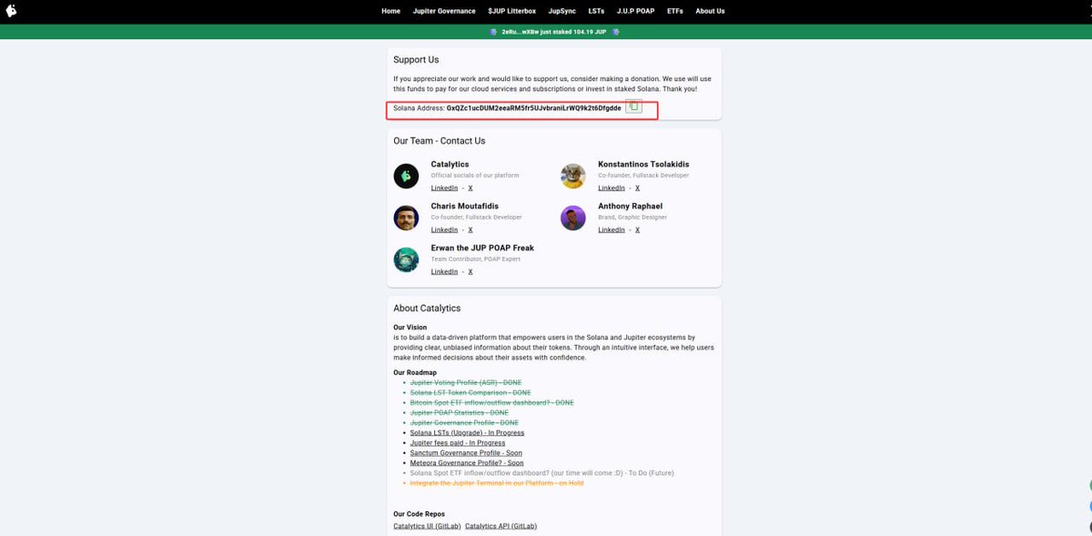This screenshot has height=536, width=1092.
Task: Click Anthony Raphael avatar
Action: (573, 217)
